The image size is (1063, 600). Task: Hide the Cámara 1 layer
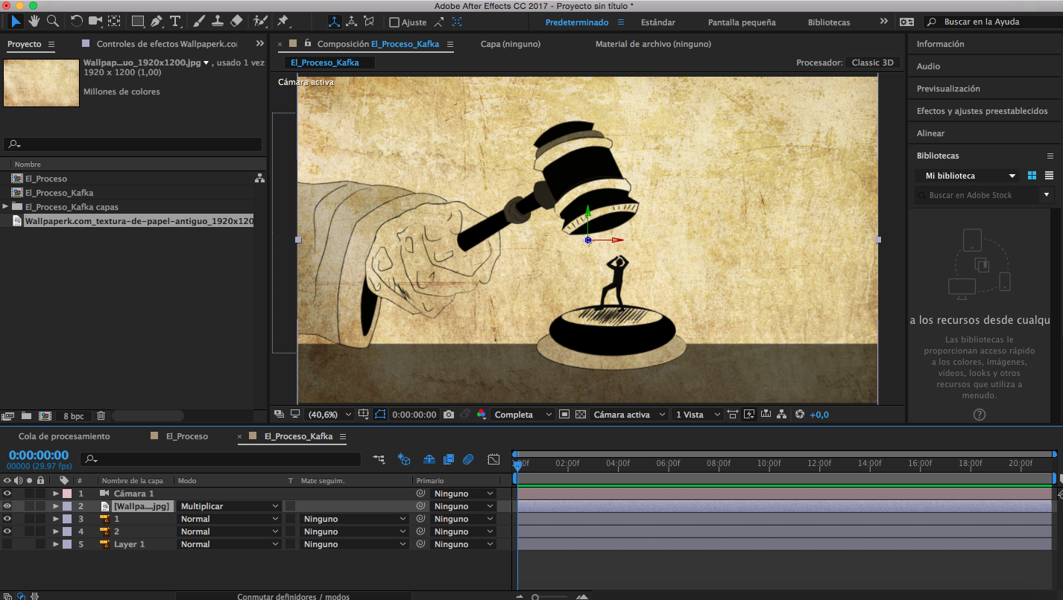click(7, 494)
